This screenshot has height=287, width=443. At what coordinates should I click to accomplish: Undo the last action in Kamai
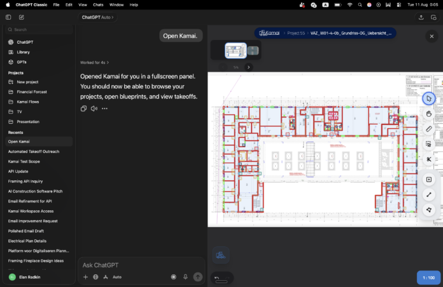coord(217,278)
